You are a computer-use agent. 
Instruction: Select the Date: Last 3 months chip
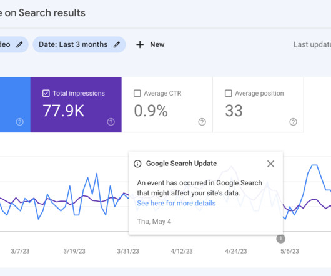(79, 44)
